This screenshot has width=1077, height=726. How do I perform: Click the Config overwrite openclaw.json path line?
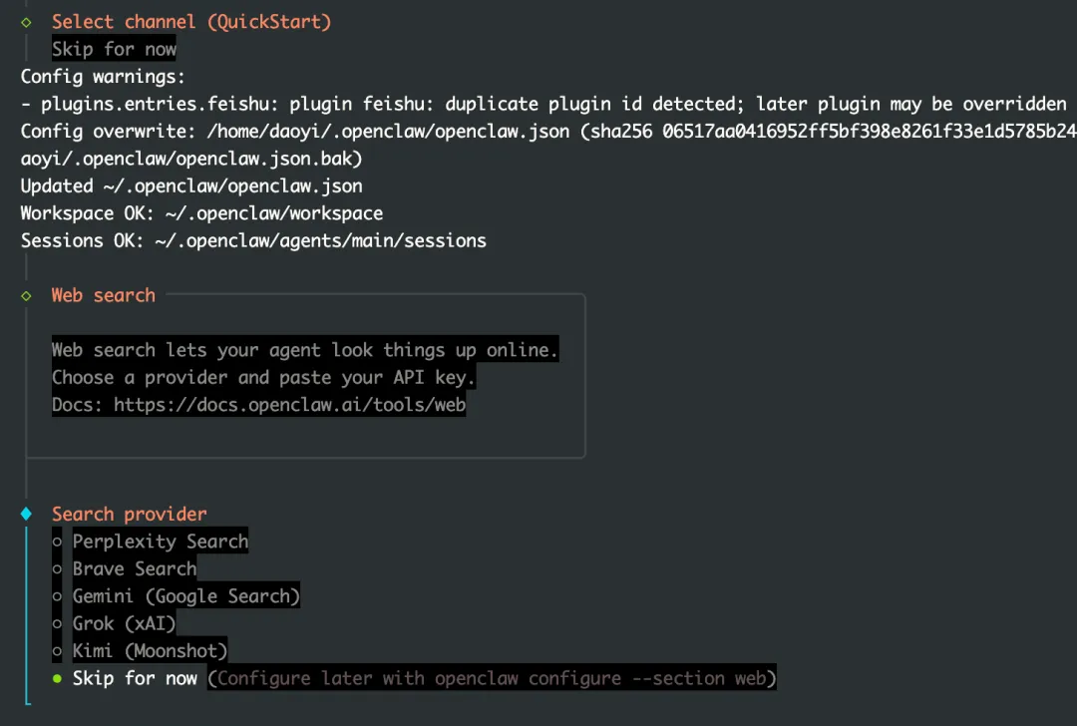[x=548, y=132]
